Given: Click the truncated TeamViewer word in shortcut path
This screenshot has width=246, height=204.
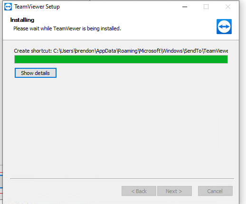Looking at the screenshot, I should point(216,51).
